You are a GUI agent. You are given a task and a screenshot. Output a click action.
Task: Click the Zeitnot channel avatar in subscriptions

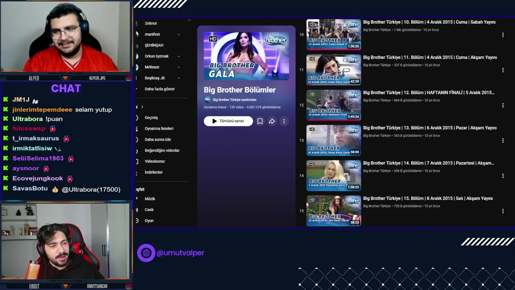pyautogui.click(x=137, y=23)
